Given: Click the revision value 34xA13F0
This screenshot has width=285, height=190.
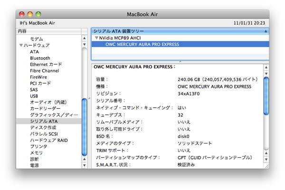Looking at the screenshot, I should point(189,94).
